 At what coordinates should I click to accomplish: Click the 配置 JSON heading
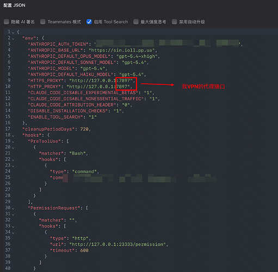coord(15,5)
